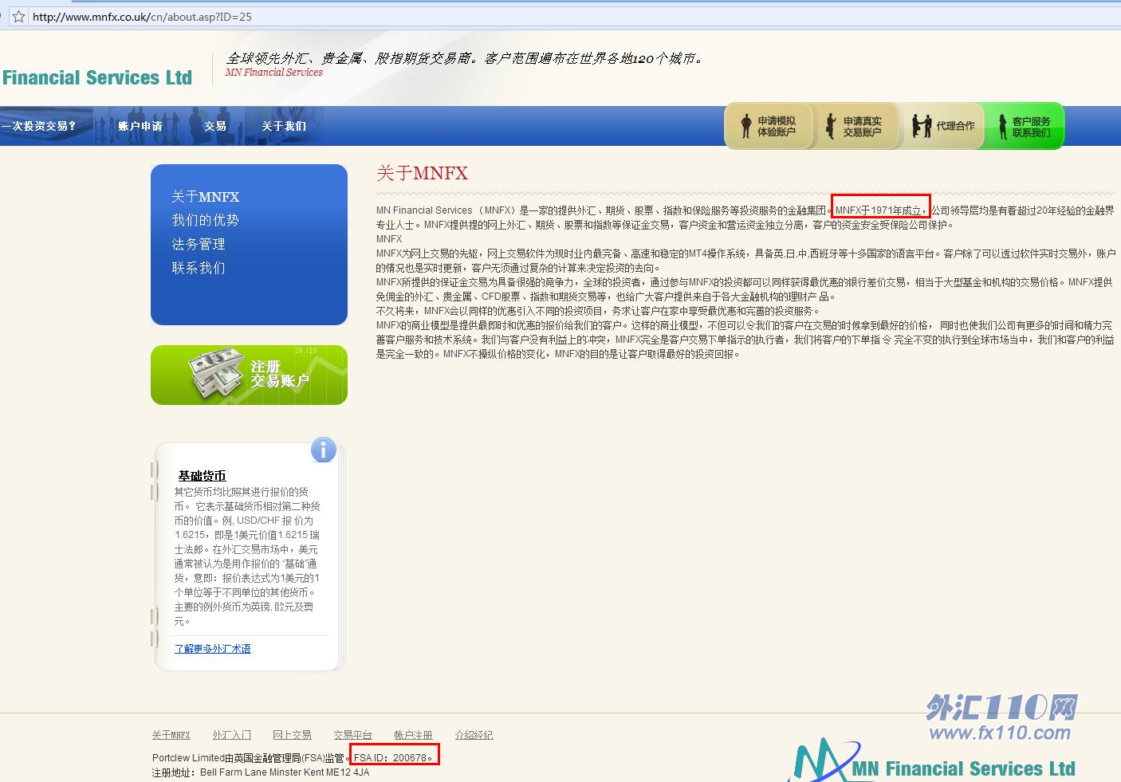Open footer link 帐户注册
Image resolution: width=1121 pixels, height=782 pixels.
coord(413,735)
